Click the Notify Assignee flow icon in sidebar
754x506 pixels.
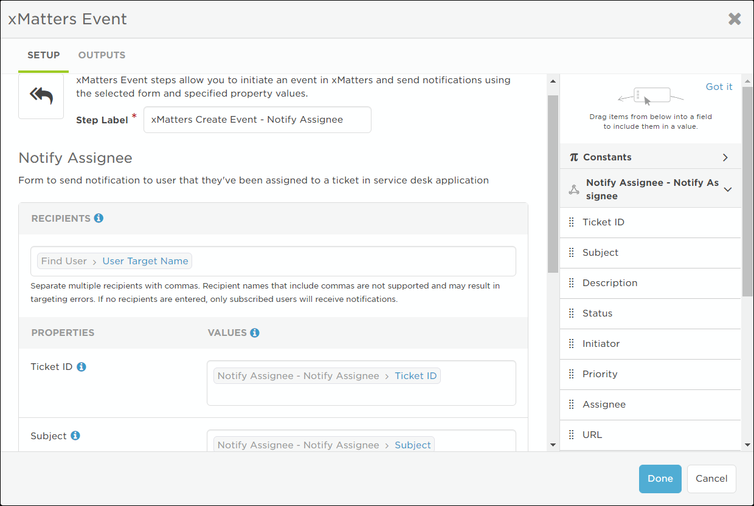click(x=574, y=190)
